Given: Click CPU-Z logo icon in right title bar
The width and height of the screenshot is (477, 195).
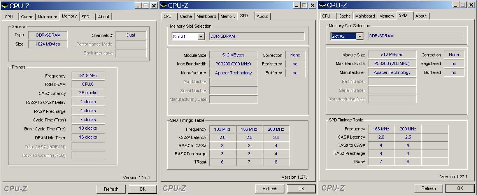Looking at the screenshot, I should (323, 5).
